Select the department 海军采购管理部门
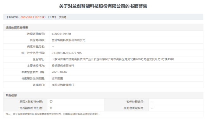The width and height of the screenshot is (206, 119). pos(63,85)
